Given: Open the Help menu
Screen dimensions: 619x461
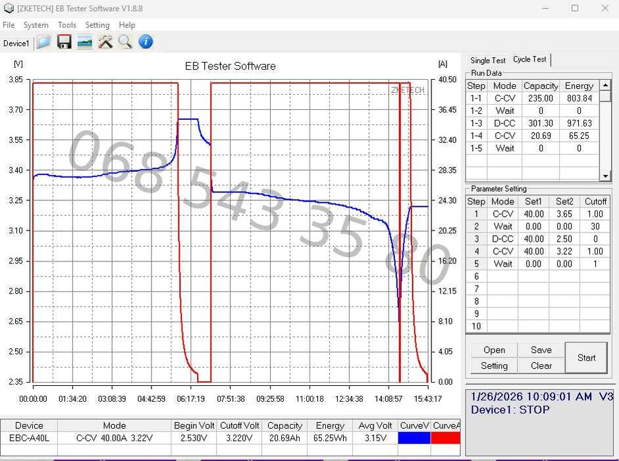Looking at the screenshot, I should point(127,25).
